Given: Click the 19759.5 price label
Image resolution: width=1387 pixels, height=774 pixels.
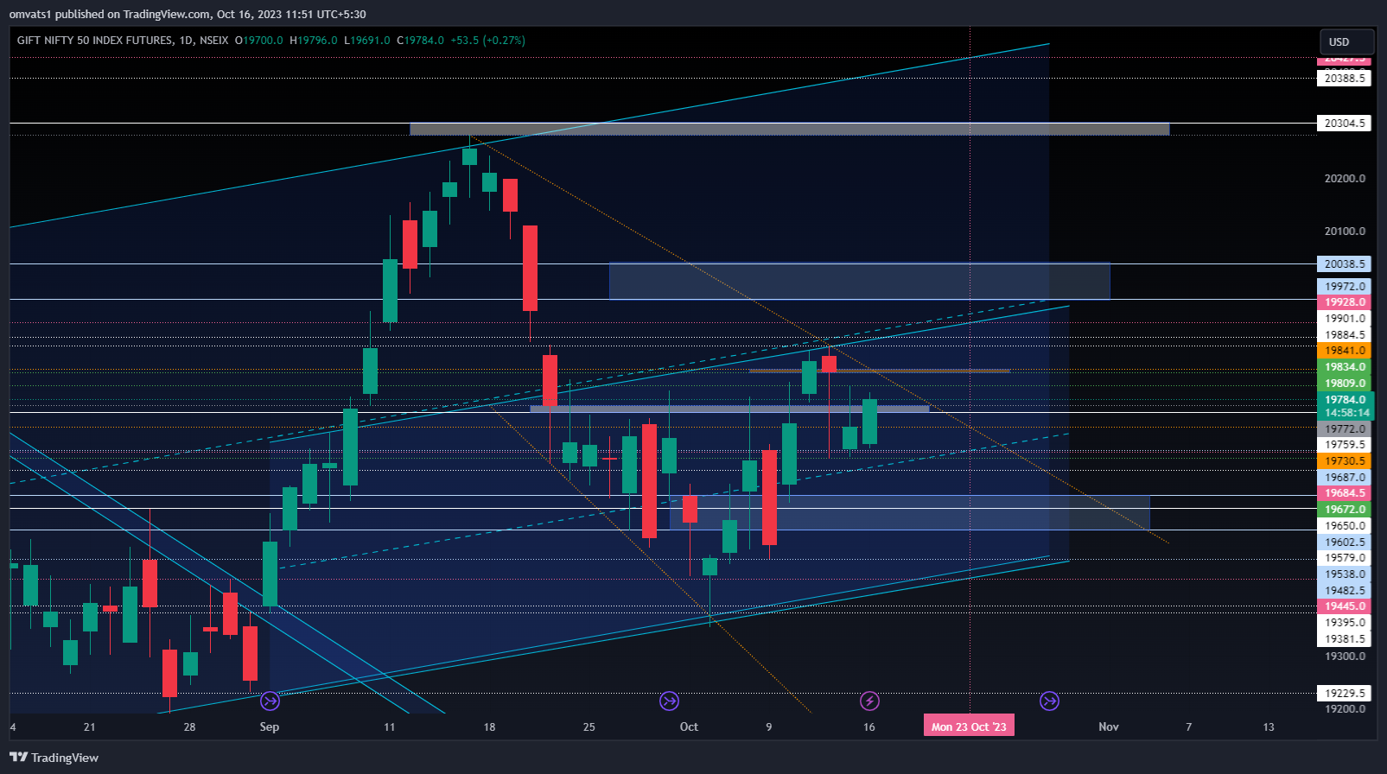Looking at the screenshot, I should [1345, 445].
